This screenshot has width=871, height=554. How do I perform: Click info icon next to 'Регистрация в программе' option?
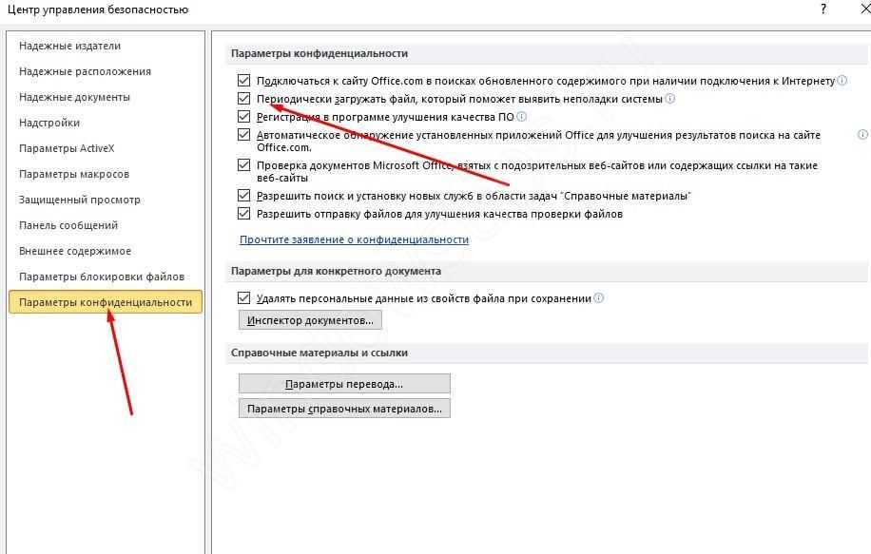[x=521, y=117]
